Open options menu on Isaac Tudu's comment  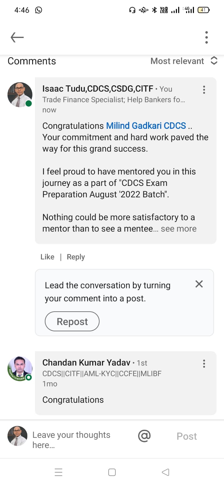(x=204, y=90)
